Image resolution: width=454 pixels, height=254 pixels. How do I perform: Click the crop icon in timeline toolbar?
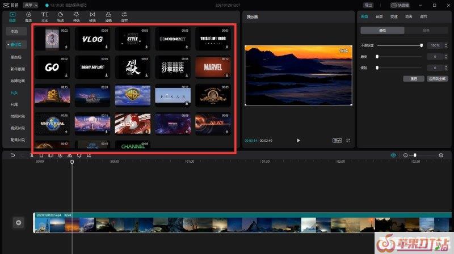[89, 155]
